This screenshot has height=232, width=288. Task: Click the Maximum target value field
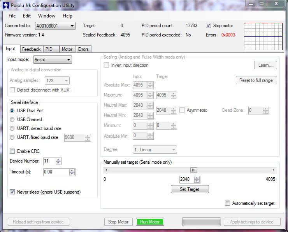[x=163, y=95]
